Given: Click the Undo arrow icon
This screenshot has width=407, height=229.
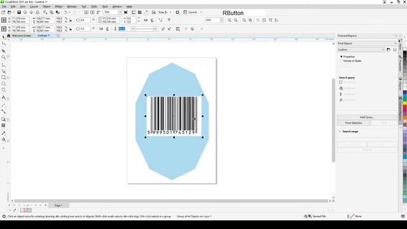Looking at the screenshot, I should click(x=66, y=12).
